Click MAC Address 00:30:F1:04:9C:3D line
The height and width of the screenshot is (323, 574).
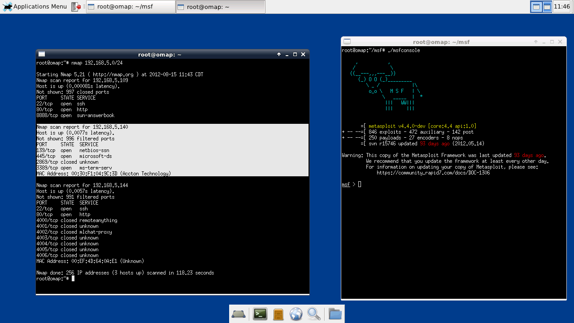point(104,174)
